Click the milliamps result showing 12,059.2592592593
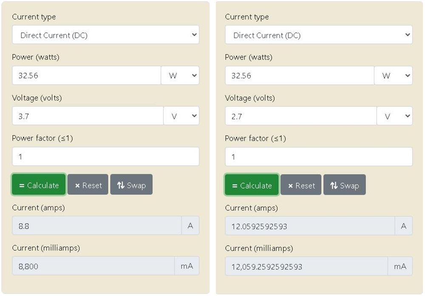The width and height of the screenshot is (425, 296). [x=306, y=267]
